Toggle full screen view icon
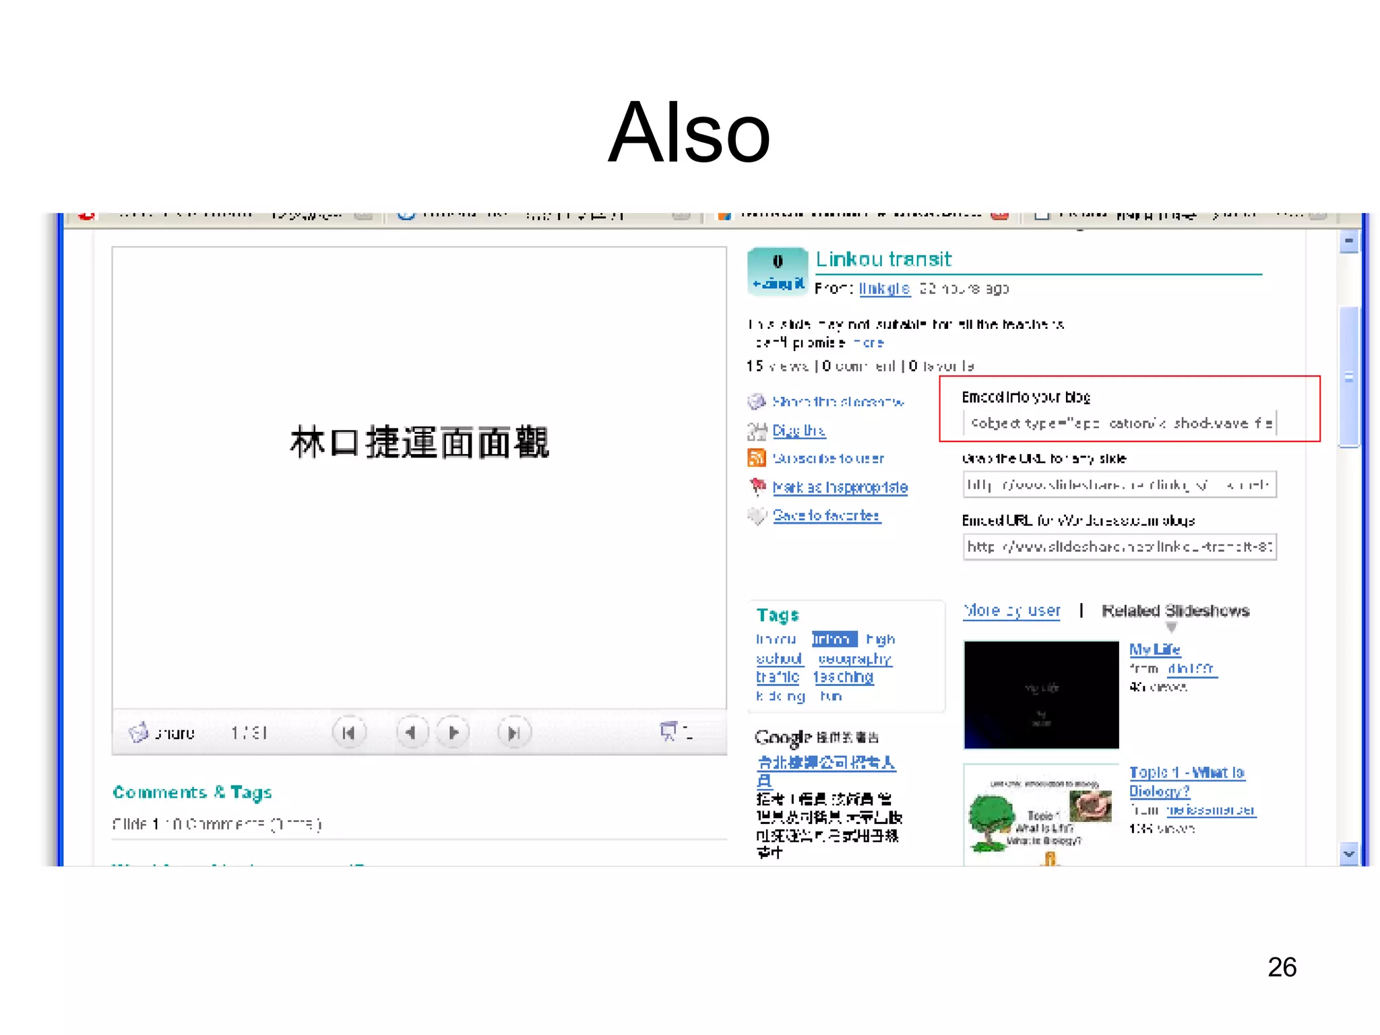Screen dimensions: 1380x1035 pos(669,731)
